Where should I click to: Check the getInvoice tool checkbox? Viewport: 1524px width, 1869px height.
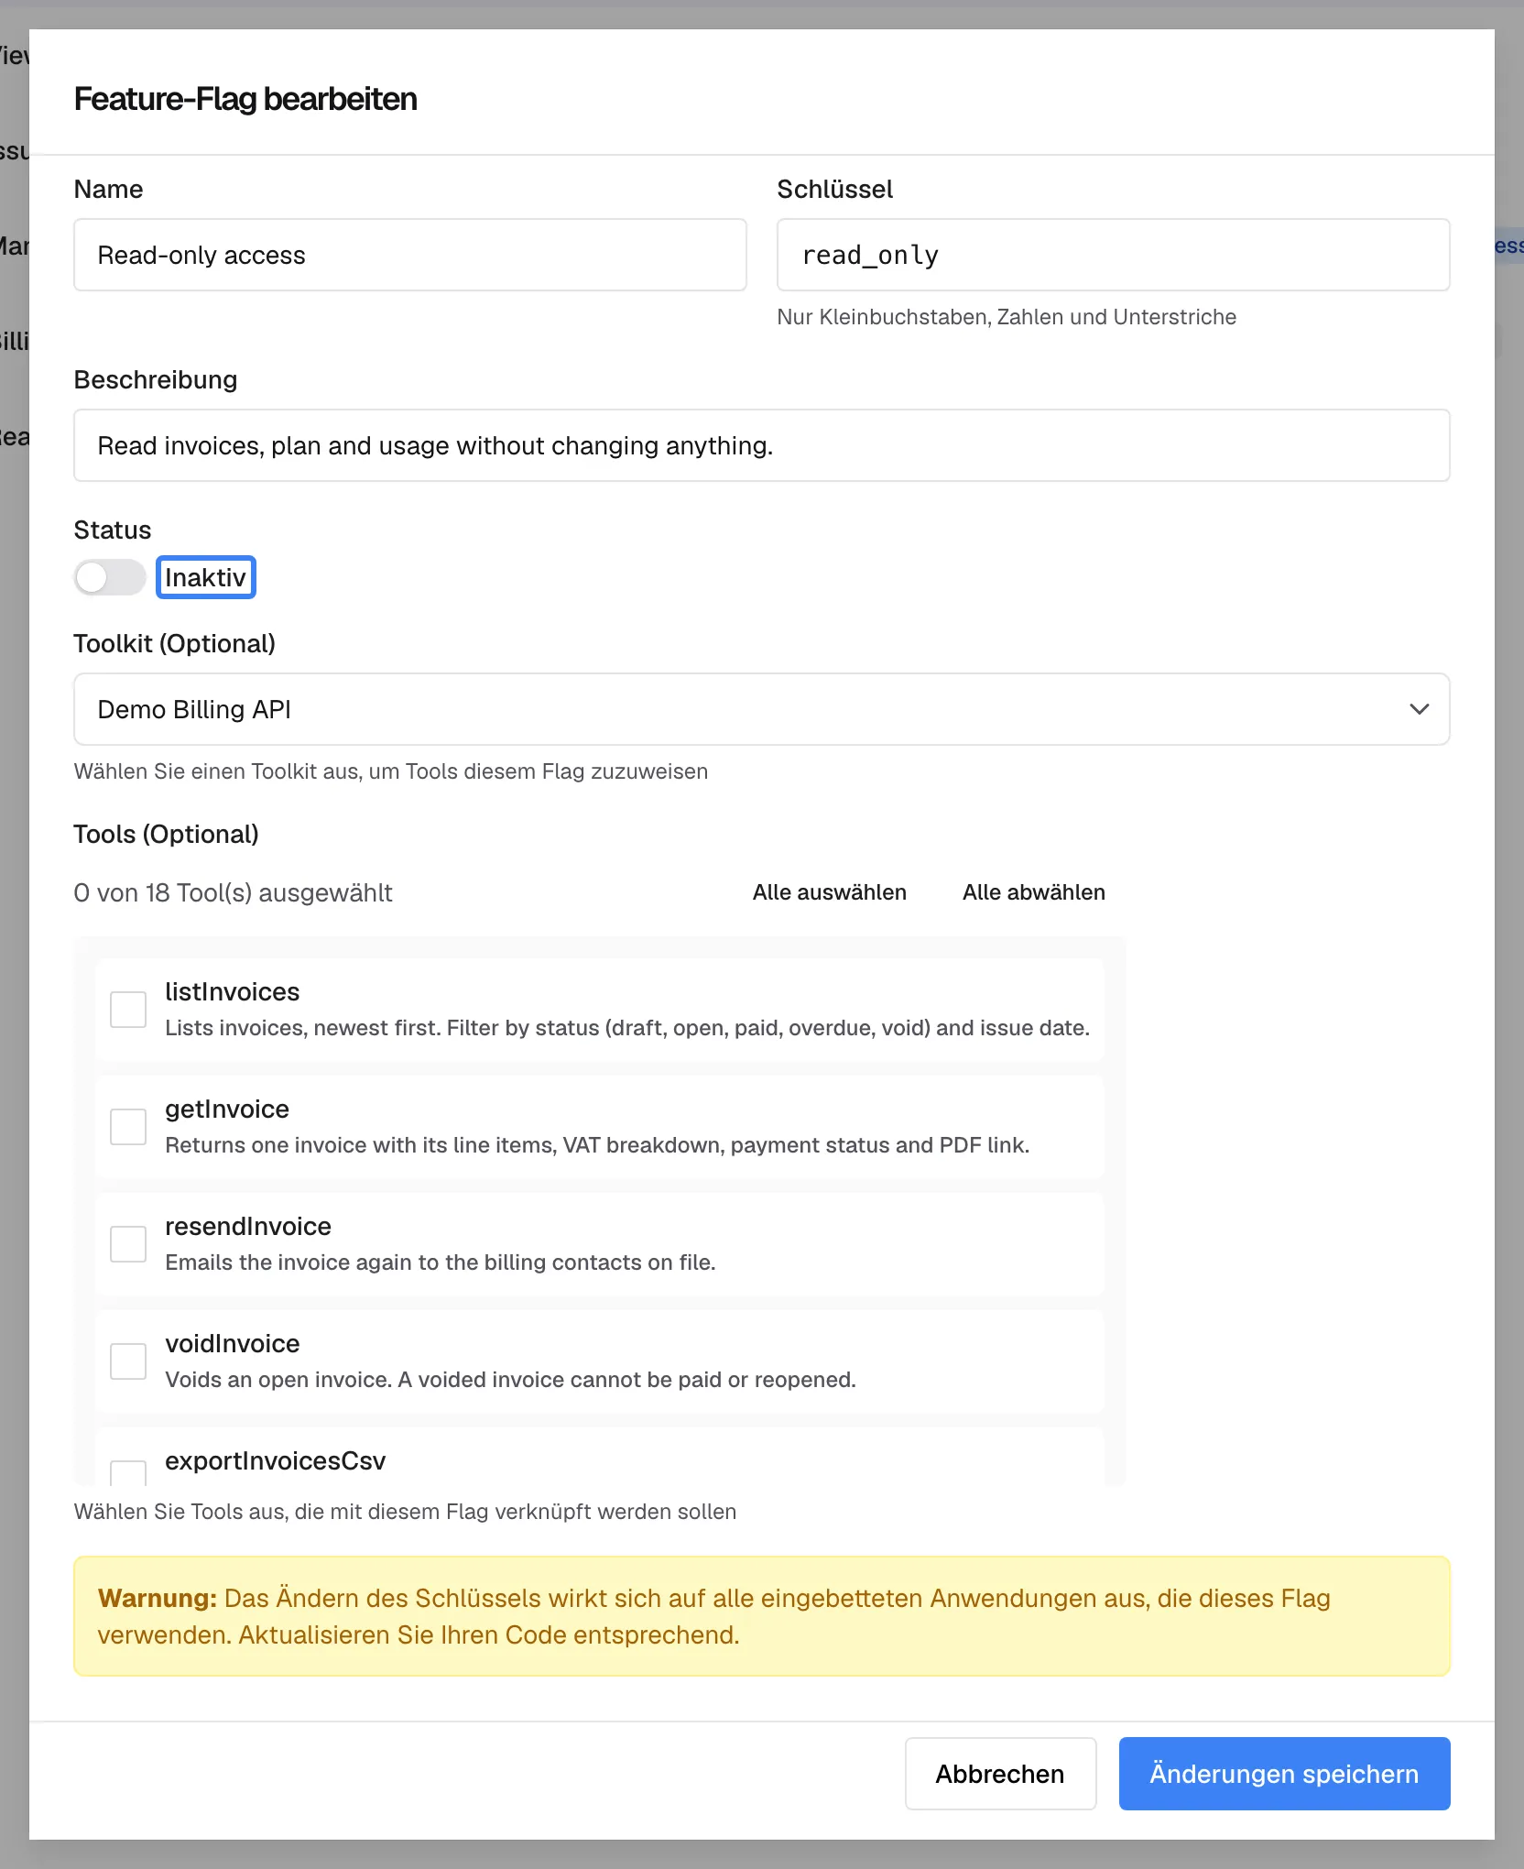point(128,1127)
